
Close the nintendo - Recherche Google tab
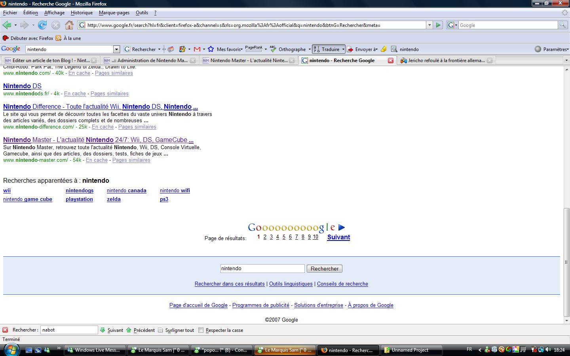click(x=391, y=61)
